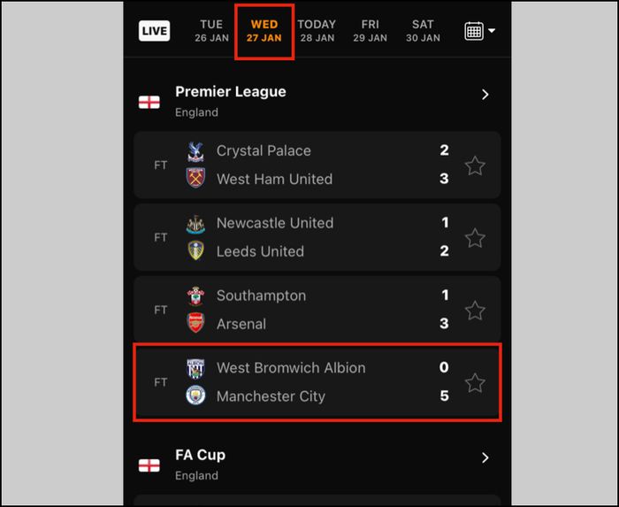Favorite the Crystal Palace vs West Ham match

(x=475, y=165)
